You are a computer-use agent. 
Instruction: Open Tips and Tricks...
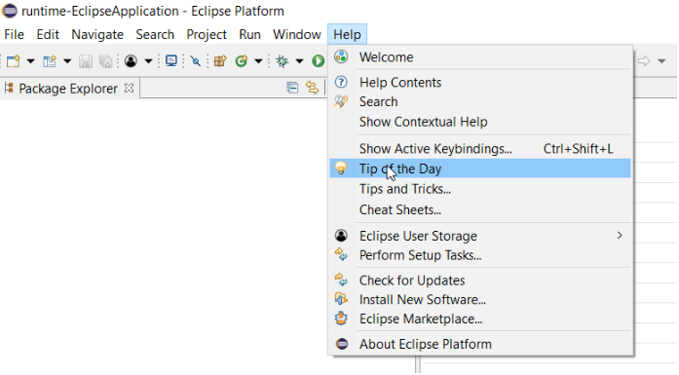[480, 189]
